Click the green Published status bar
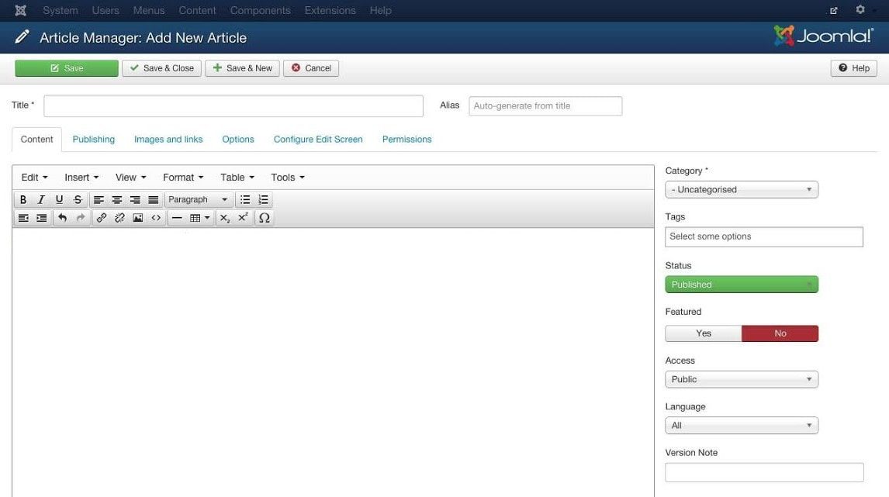The image size is (889, 497). click(x=741, y=284)
